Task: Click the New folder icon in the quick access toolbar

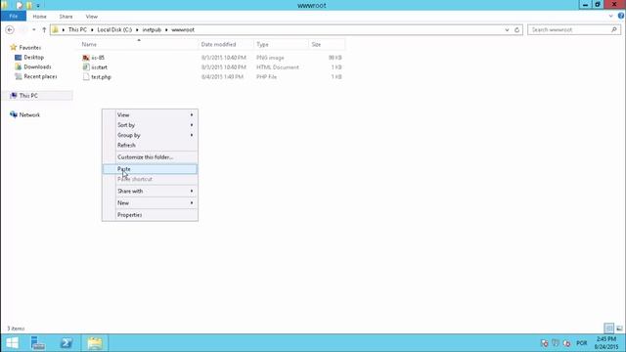Action: pos(28,6)
